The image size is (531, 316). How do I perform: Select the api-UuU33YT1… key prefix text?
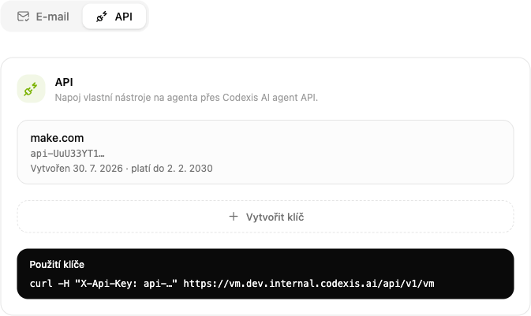click(x=67, y=154)
